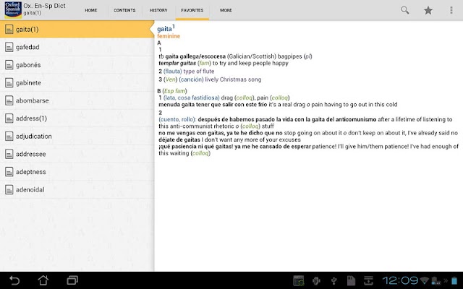Image resolution: width=463 pixels, height=289 pixels.
Task: Tap the blue battery icon
Action: 454,280
